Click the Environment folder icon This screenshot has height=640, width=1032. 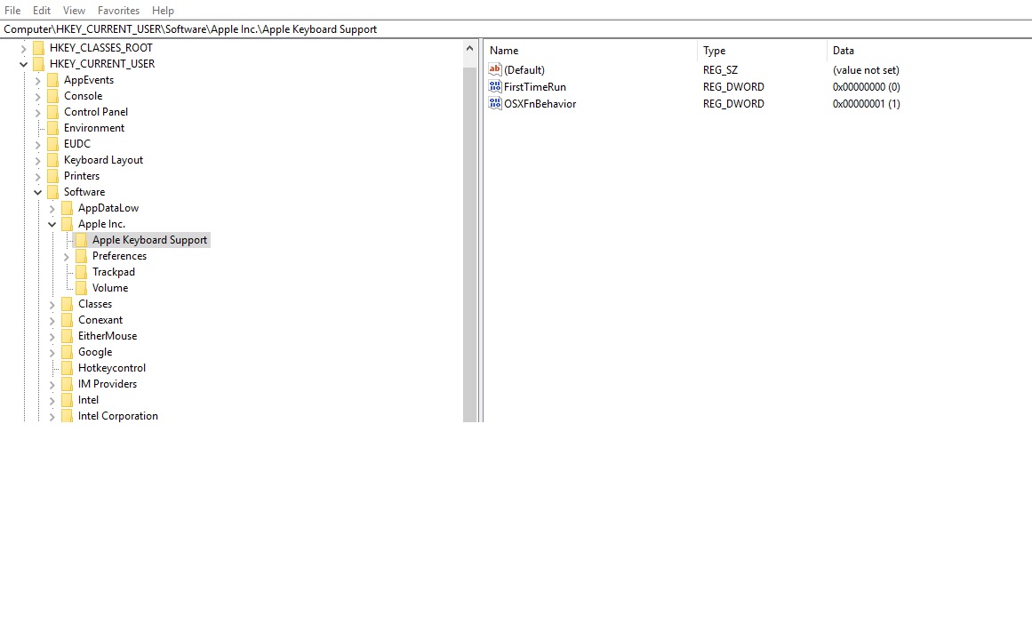pos(52,128)
